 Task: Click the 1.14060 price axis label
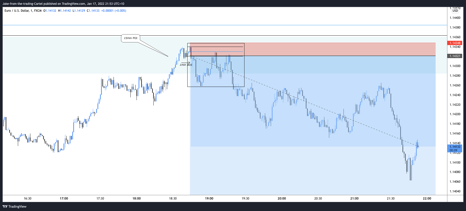[x=455, y=182]
